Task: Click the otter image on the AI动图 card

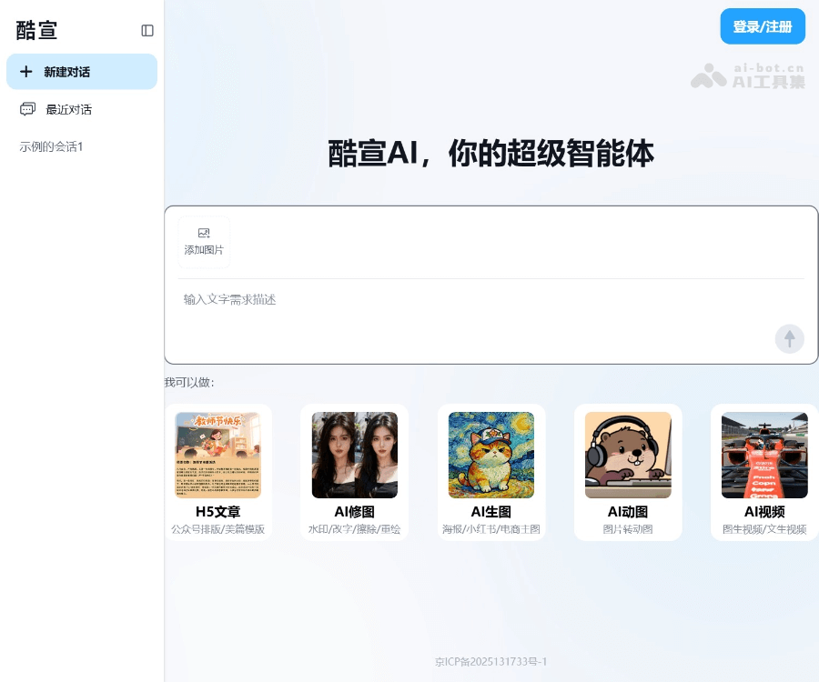Action: 628,455
